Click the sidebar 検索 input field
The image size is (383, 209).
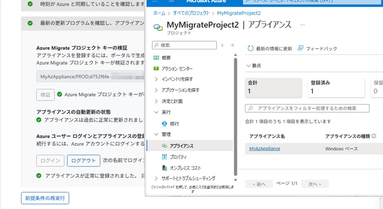coord(184,45)
